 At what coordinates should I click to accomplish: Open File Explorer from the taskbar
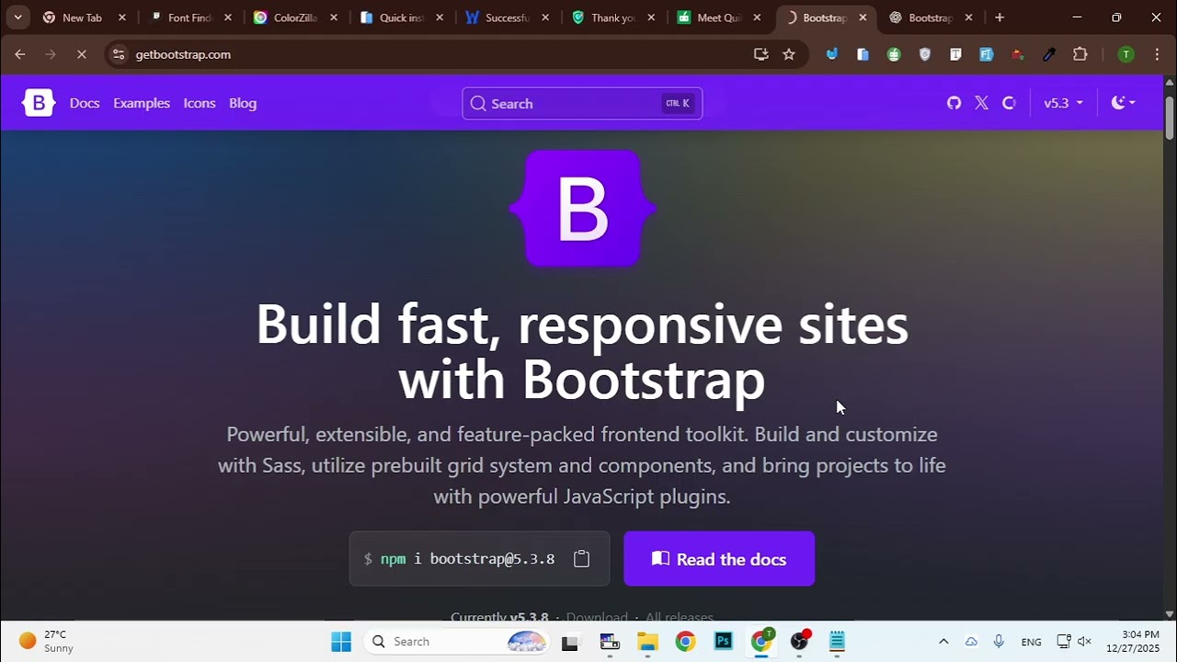(647, 642)
